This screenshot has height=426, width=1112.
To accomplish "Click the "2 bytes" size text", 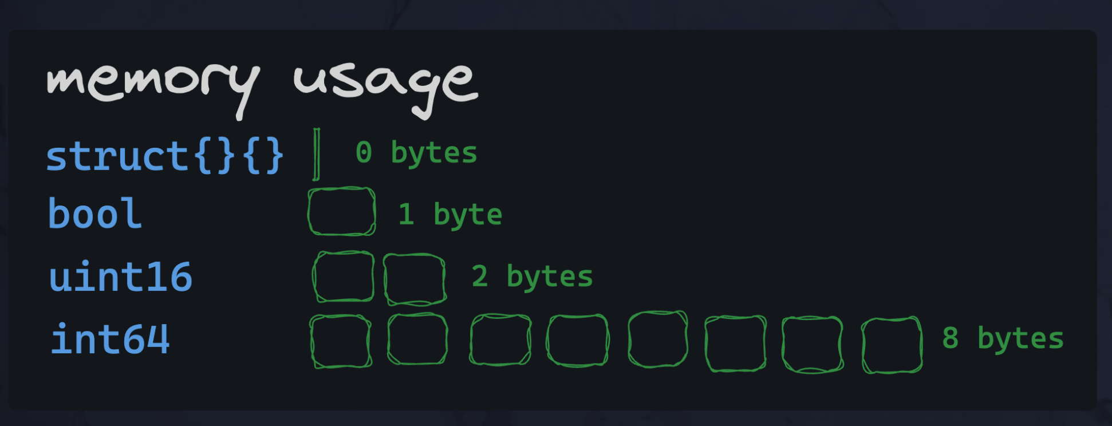I will [532, 277].
